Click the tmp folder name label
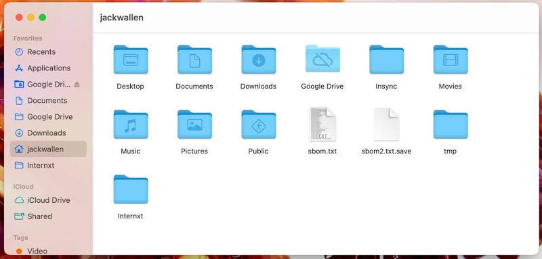Viewport: 542px width, 259px height. pyautogui.click(x=450, y=151)
